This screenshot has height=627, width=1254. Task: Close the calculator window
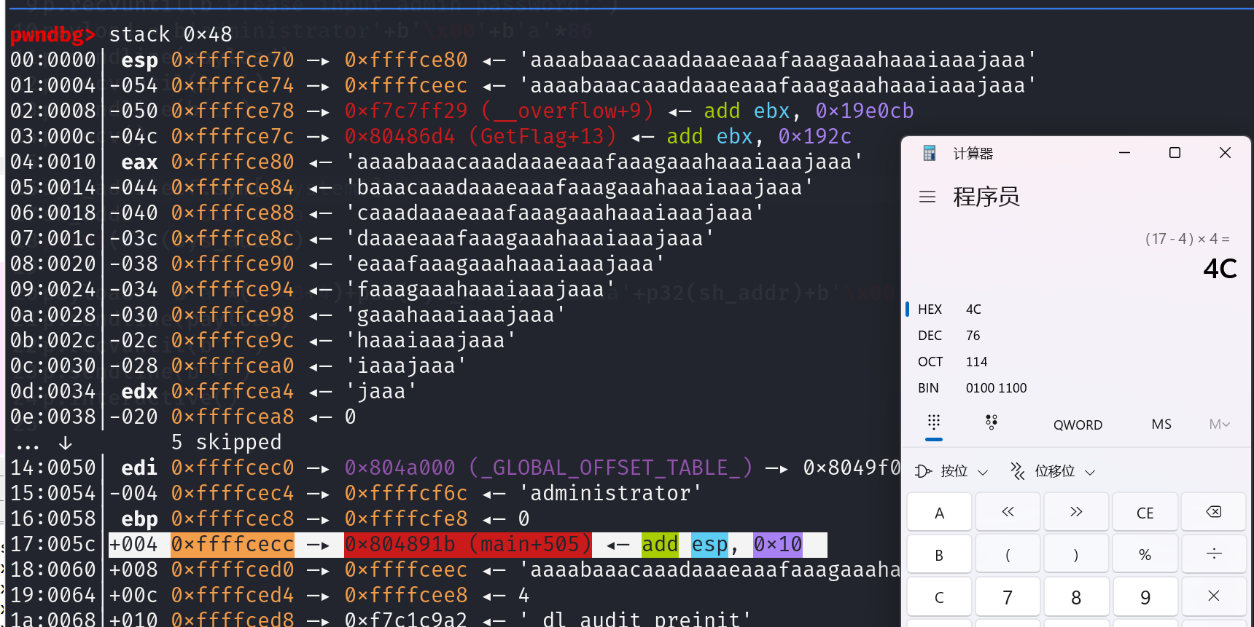[x=1225, y=153]
